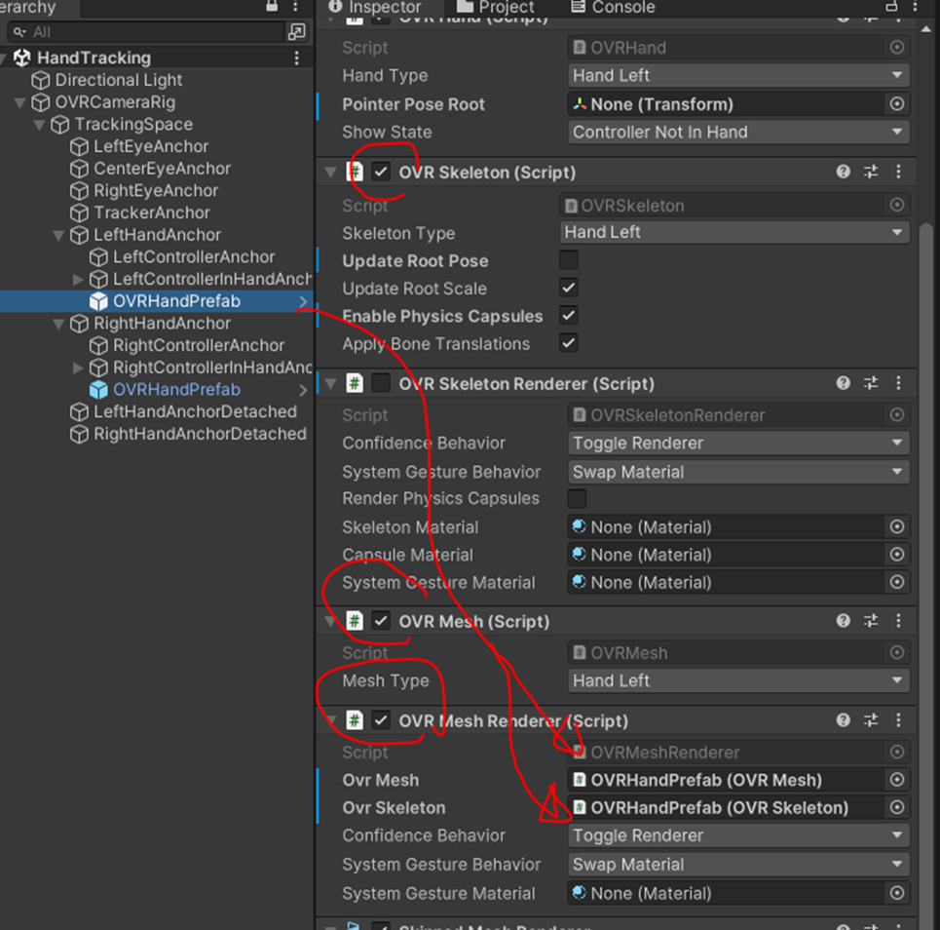The height and width of the screenshot is (930, 940).
Task: Expand LeftControllerInHandAnchor node
Action: click(77, 279)
